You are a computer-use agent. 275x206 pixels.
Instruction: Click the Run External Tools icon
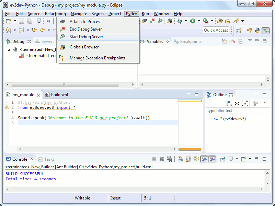tap(206, 21)
